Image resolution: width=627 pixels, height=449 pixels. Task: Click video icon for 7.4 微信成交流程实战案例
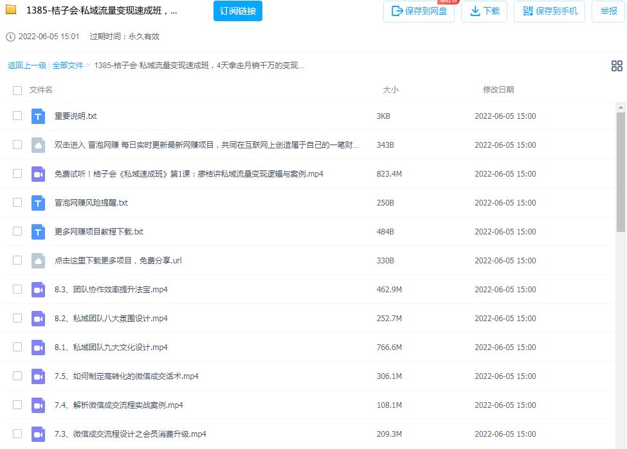click(x=38, y=405)
